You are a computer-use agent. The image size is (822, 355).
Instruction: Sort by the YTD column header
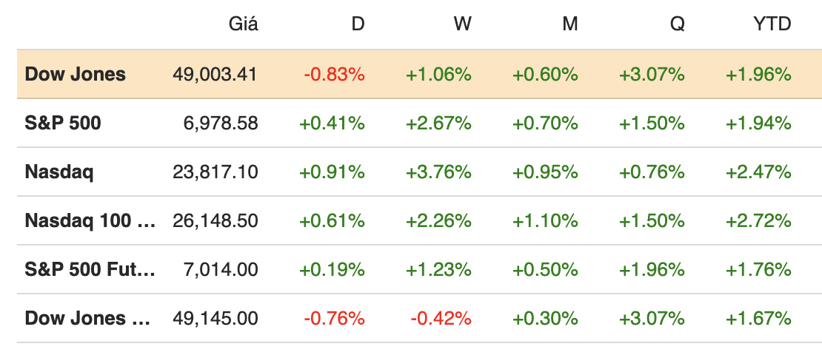click(x=772, y=24)
